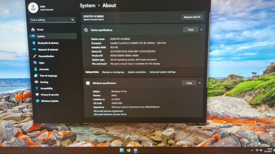
Task: Open the Privacy & security page
Action: [x=50, y=95]
